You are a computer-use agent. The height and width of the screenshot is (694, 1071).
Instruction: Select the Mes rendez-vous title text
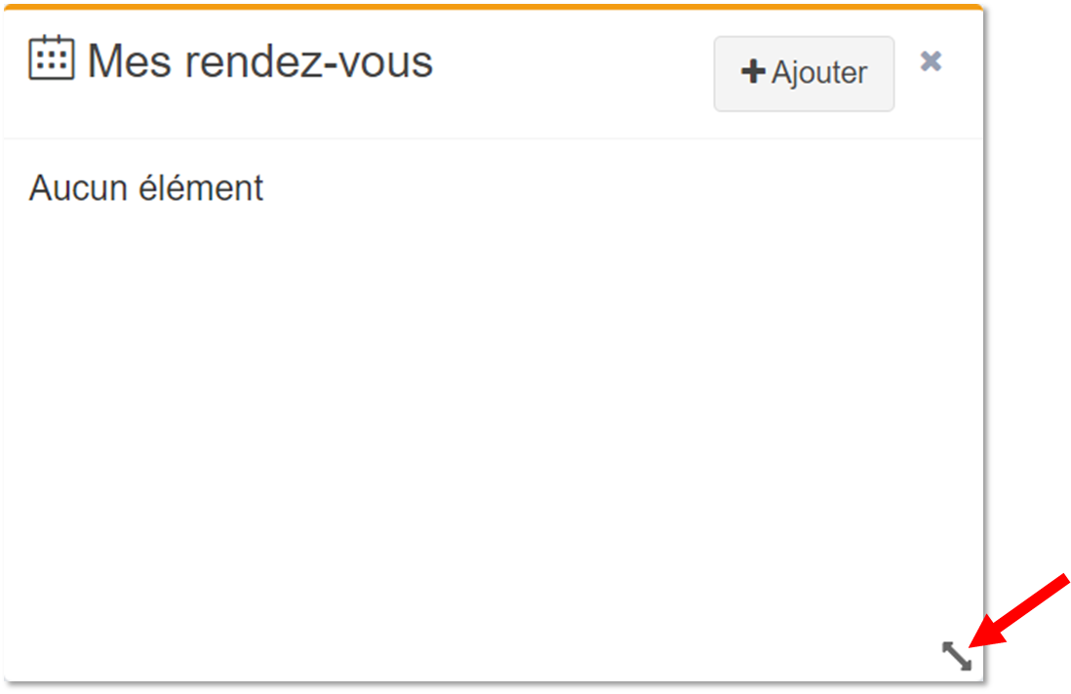260,61
